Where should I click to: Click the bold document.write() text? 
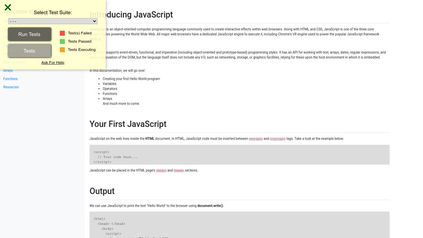click(210, 206)
